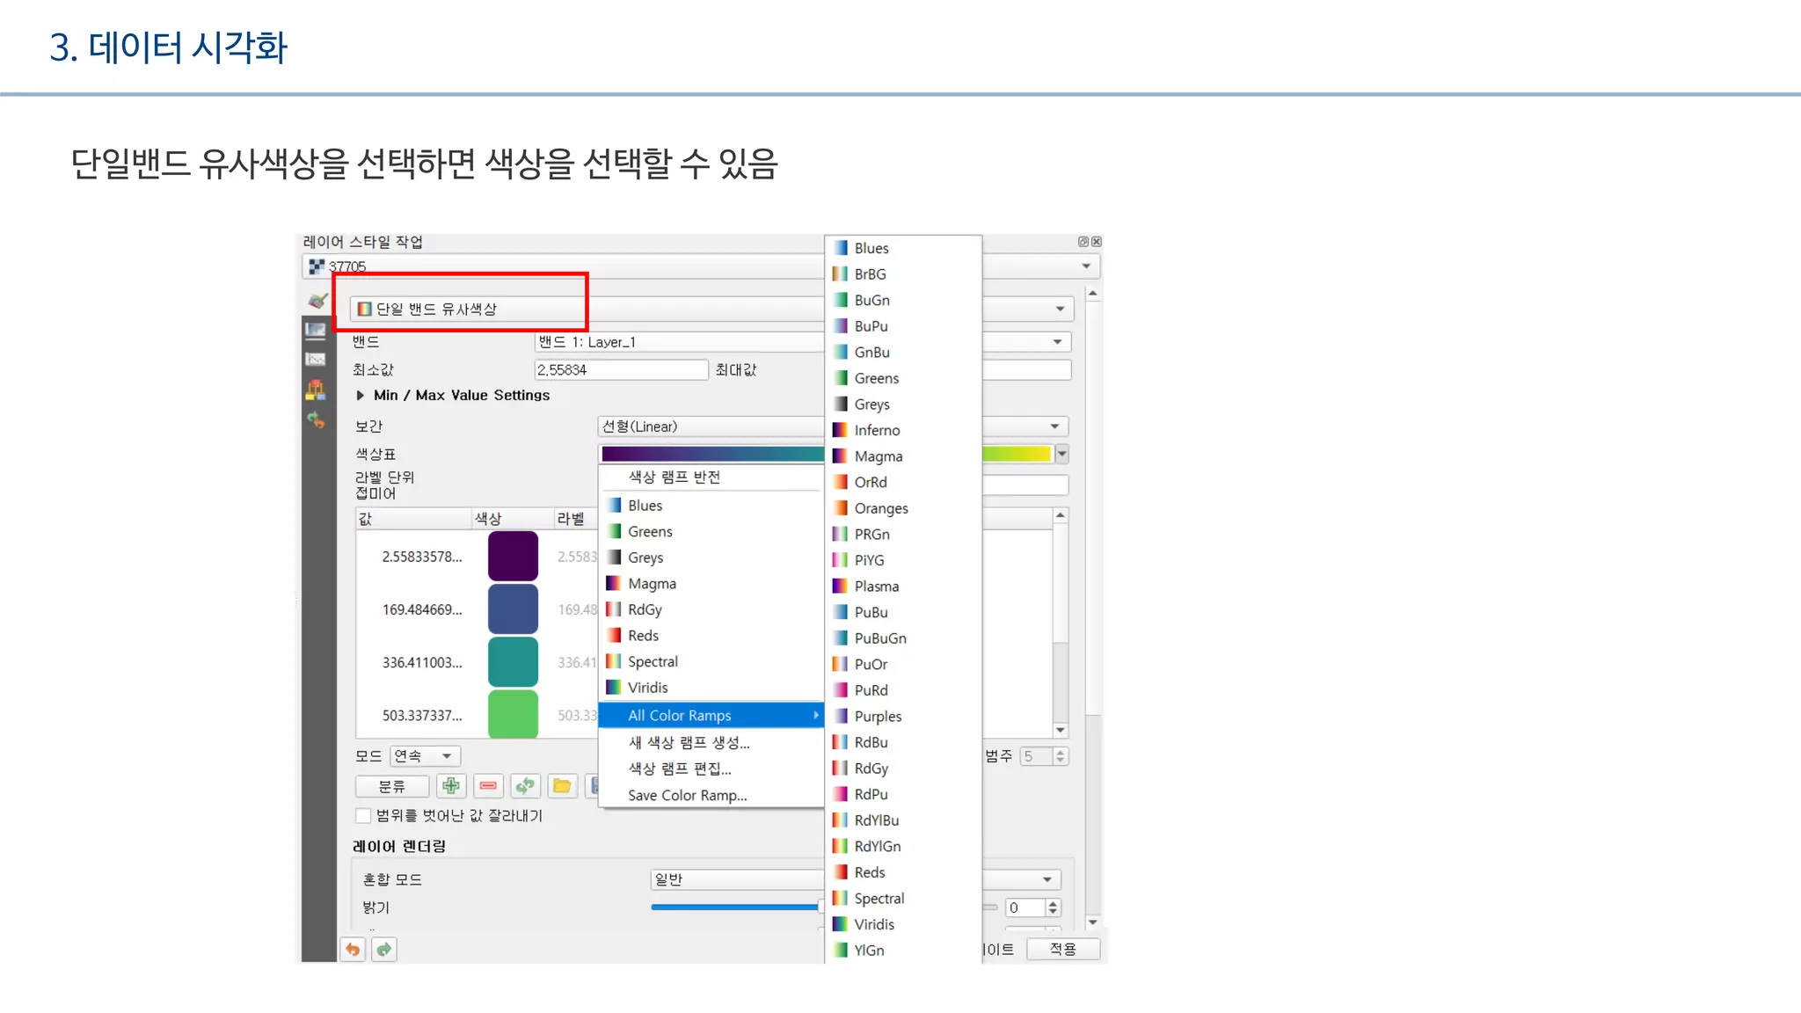1801x1013 pixels.
Task: Click the green redo arrow icon
Action: (x=384, y=949)
